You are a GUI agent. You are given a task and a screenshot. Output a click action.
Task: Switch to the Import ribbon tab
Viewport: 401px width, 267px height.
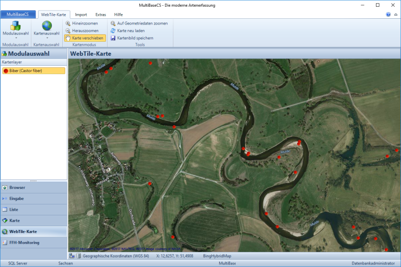[81, 15]
